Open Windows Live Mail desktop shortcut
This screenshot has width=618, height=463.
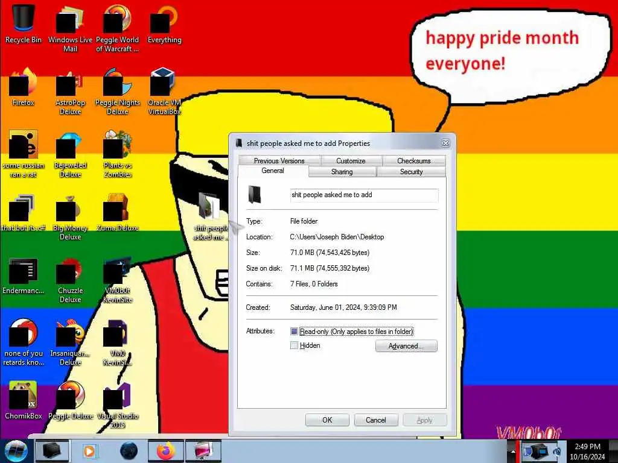[x=70, y=28]
